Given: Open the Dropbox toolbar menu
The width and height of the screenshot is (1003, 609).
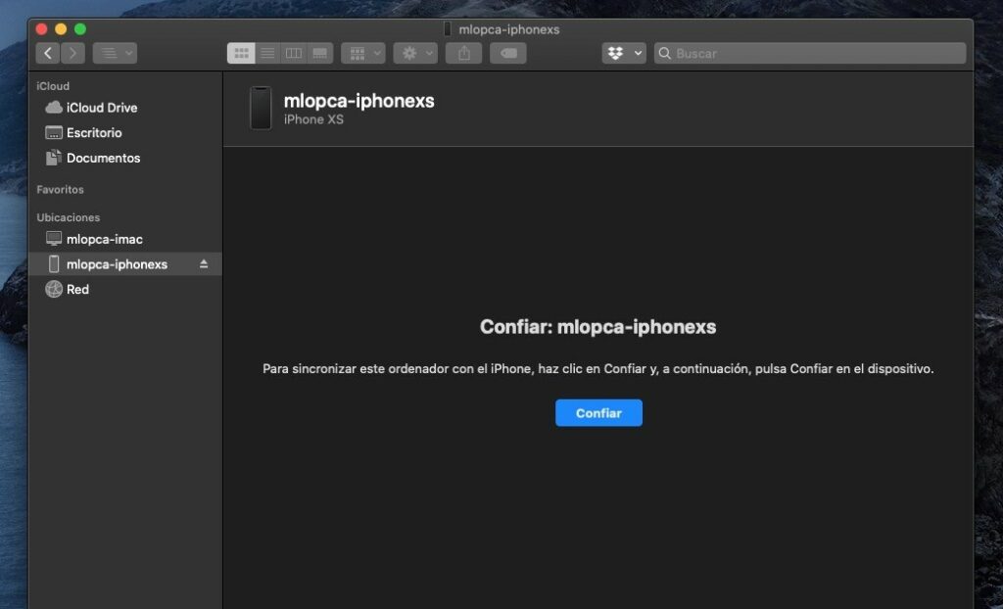Looking at the screenshot, I should (624, 53).
